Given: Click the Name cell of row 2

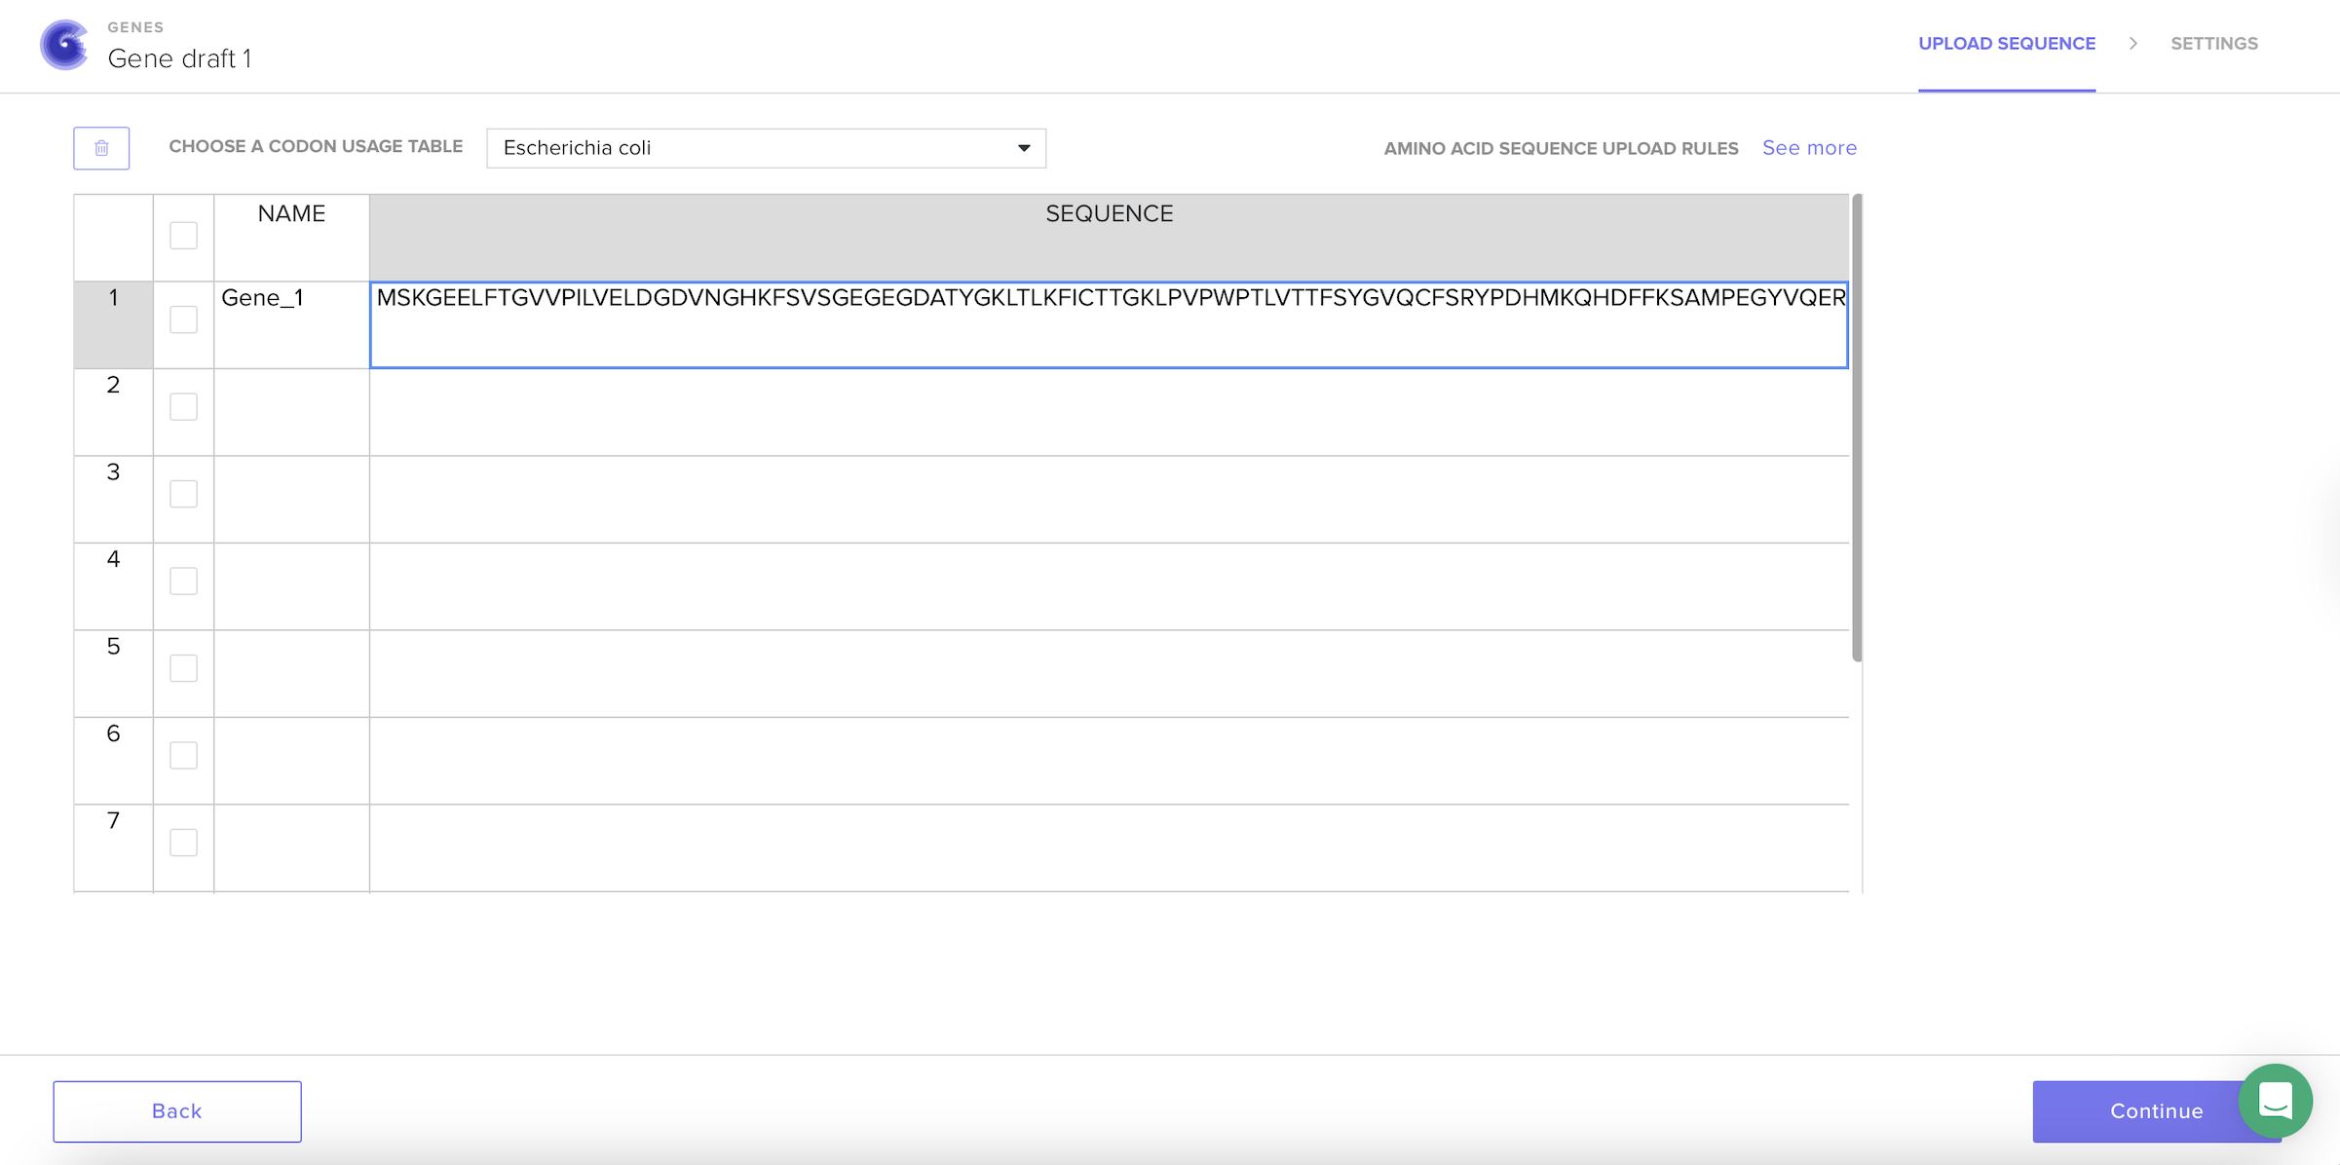Looking at the screenshot, I should (289, 411).
